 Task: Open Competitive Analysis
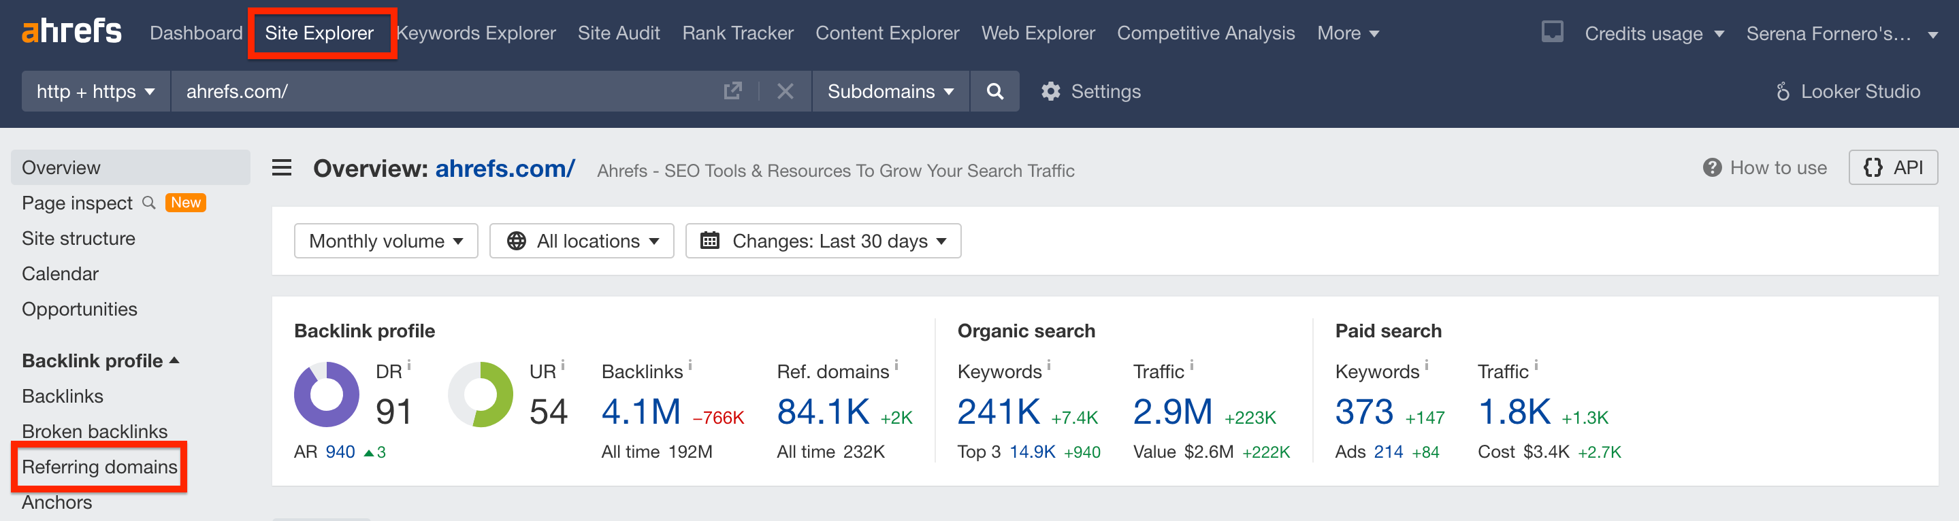click(1205, 33)
